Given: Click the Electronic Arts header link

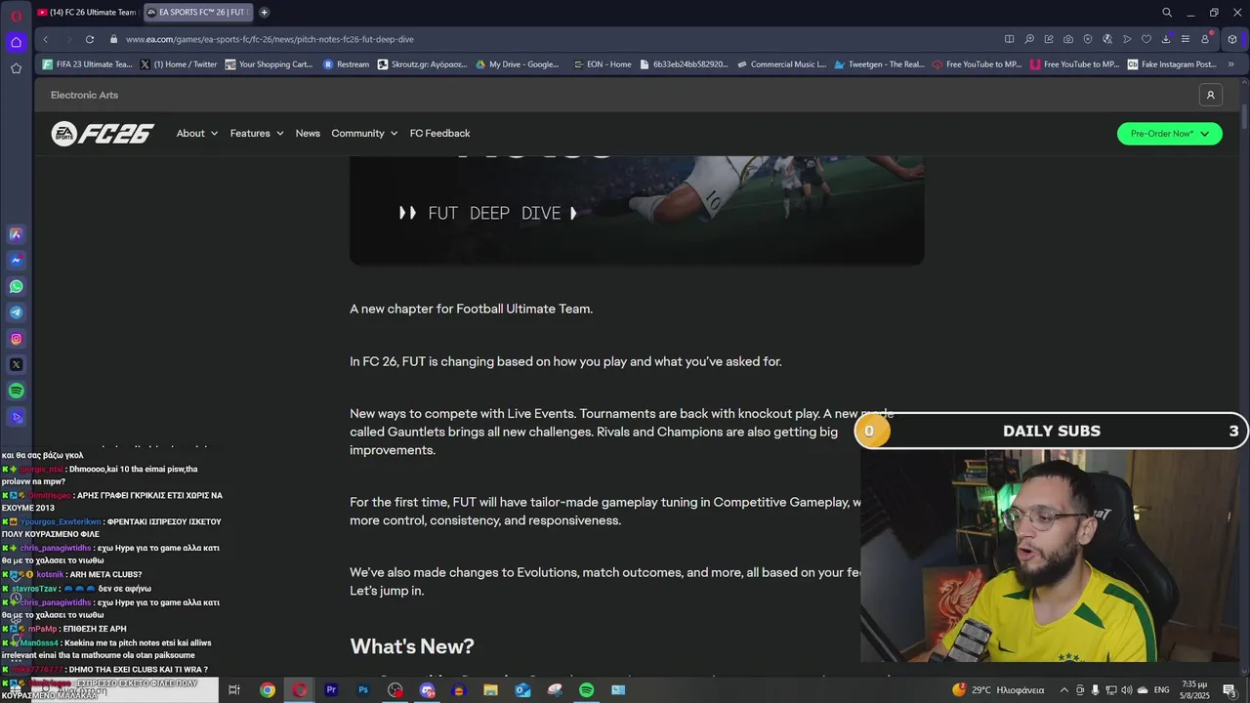Looking at the screenshot, I should pos(84,95).
